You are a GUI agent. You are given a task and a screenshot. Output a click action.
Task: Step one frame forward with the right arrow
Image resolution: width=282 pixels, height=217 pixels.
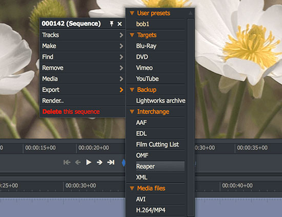(x=99, y=163)
